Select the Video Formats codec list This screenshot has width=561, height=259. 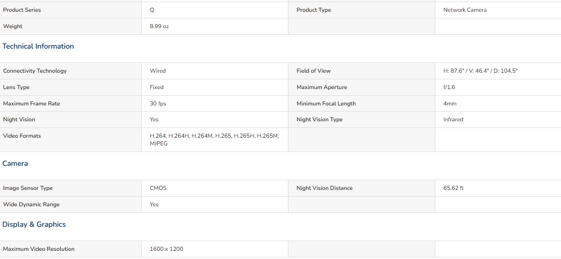(x=215, y=140)
